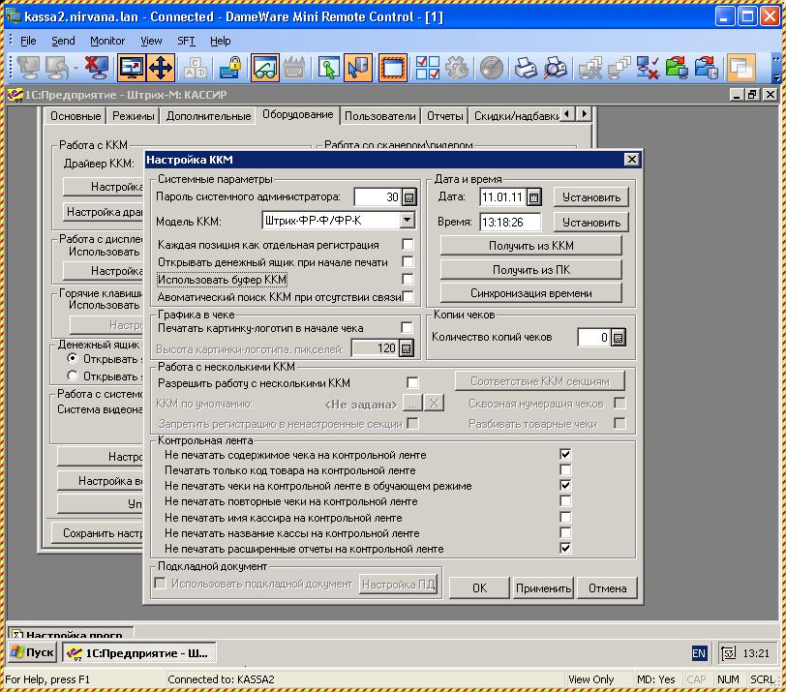Image resolution: width=786 pixels, height=692 pixels.
Task: Enable Открывать денежный ящик при начале печати
Action: click(408, 261)
